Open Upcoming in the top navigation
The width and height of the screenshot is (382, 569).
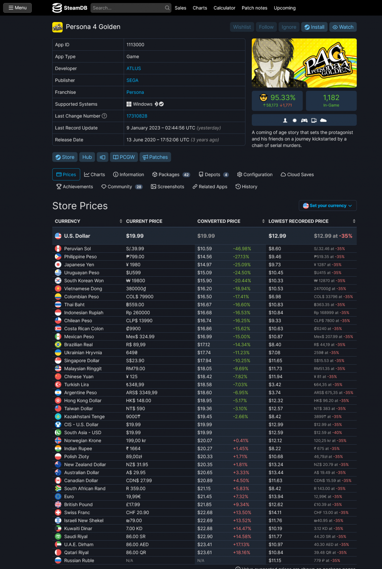coord(285,8)
